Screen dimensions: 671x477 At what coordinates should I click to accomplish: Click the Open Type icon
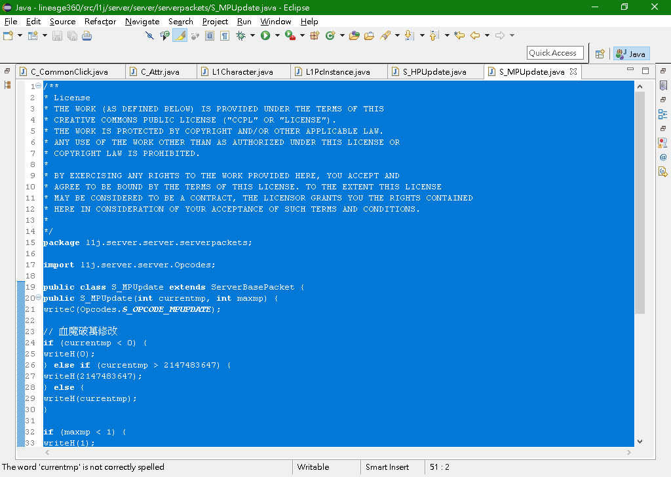point(354,36)
